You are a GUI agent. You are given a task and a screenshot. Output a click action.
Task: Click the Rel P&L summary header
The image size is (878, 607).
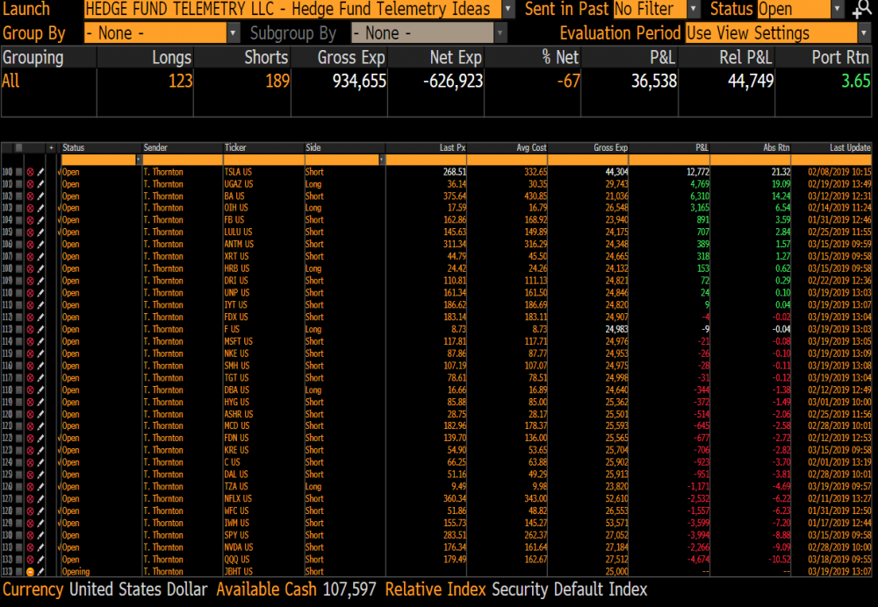coord(745,57)
